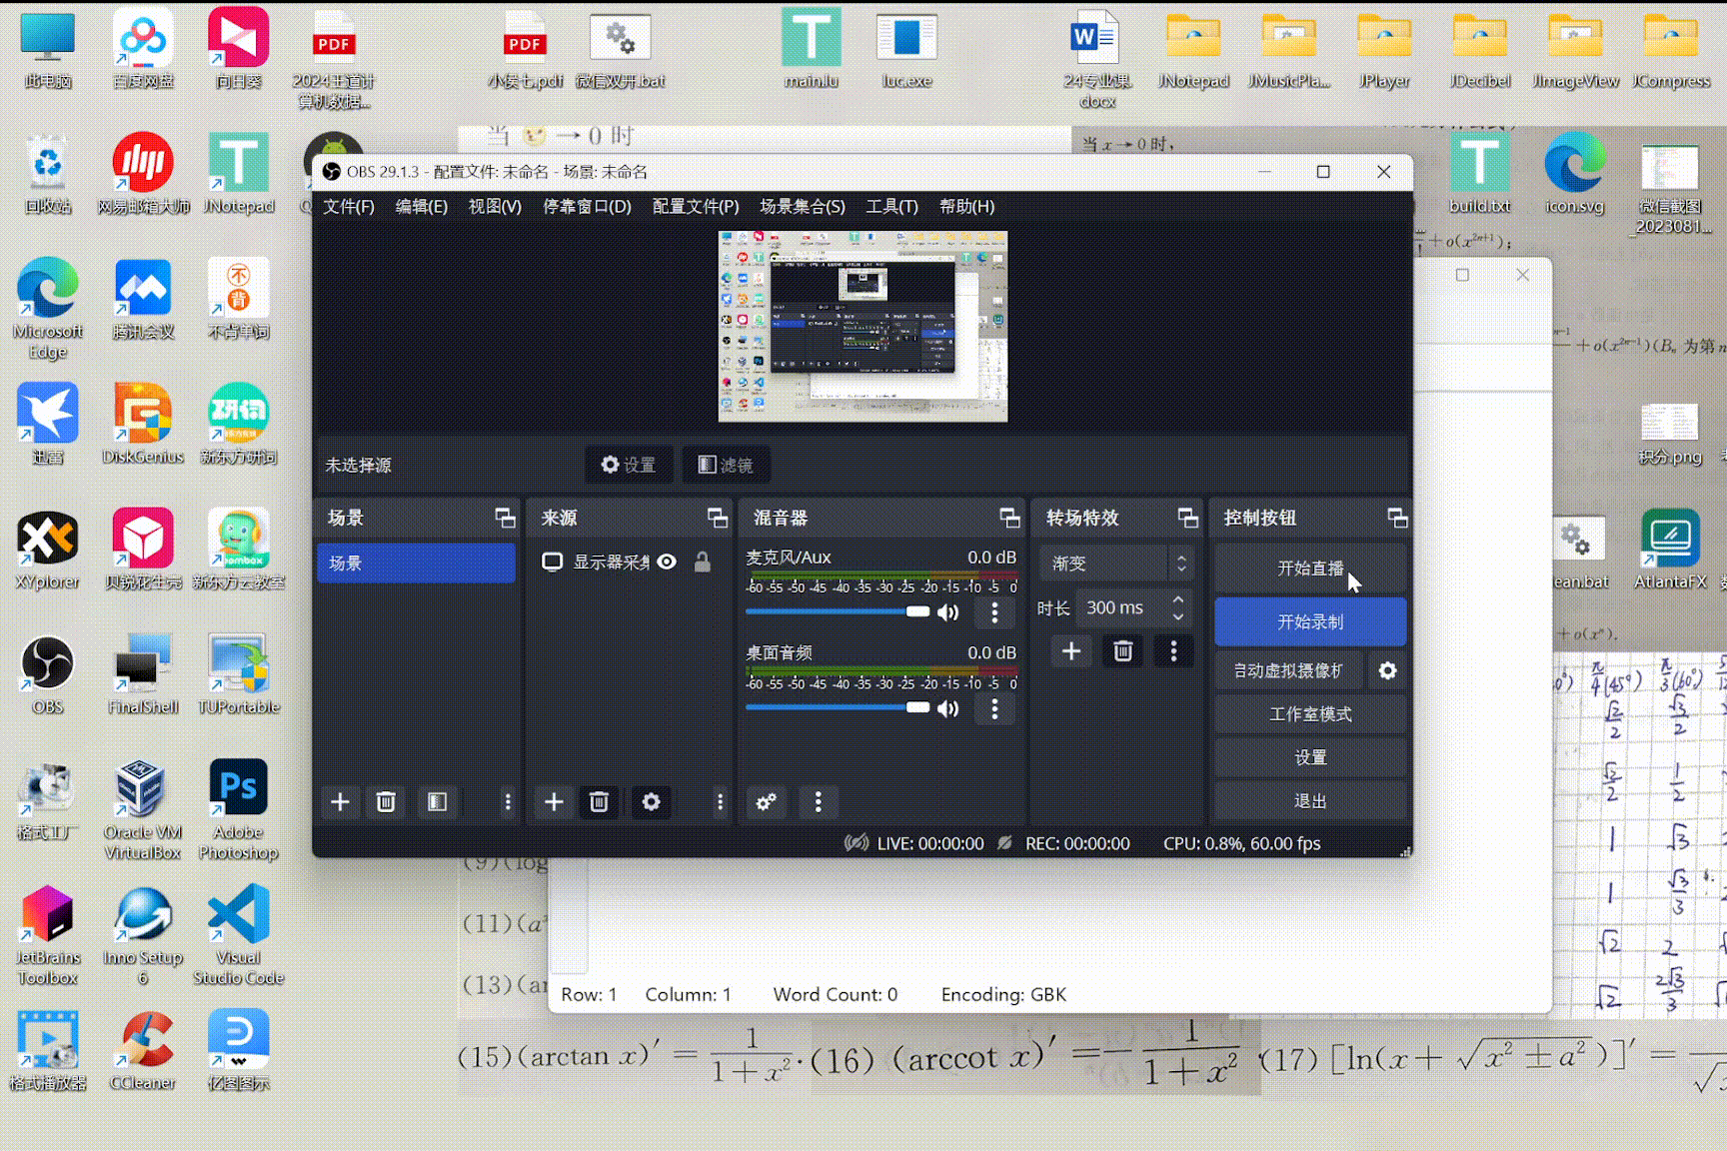Mute the 桌面音频 desktop audio channel
The width and height of the screenshot is (1727, 1151).
pyautogui.click(x=947, y=708)
